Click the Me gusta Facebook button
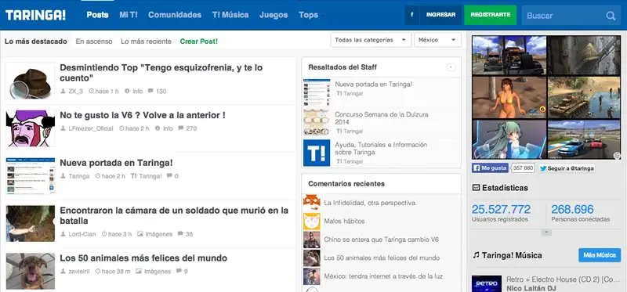 [x=490, y=168]
